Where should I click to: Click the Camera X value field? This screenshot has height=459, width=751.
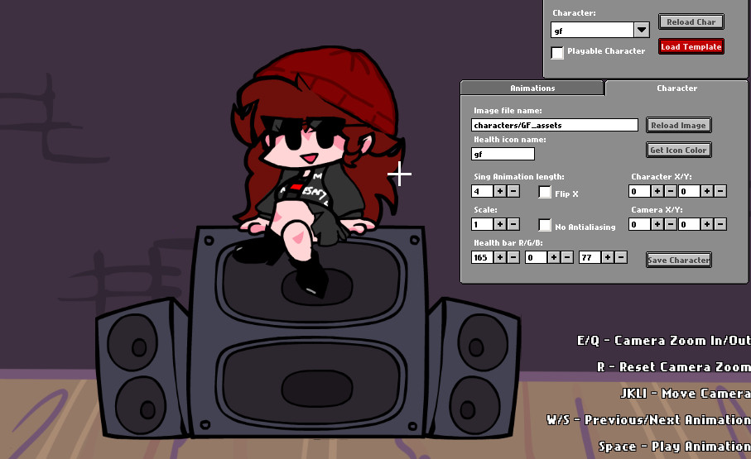[x=639, y=224]
